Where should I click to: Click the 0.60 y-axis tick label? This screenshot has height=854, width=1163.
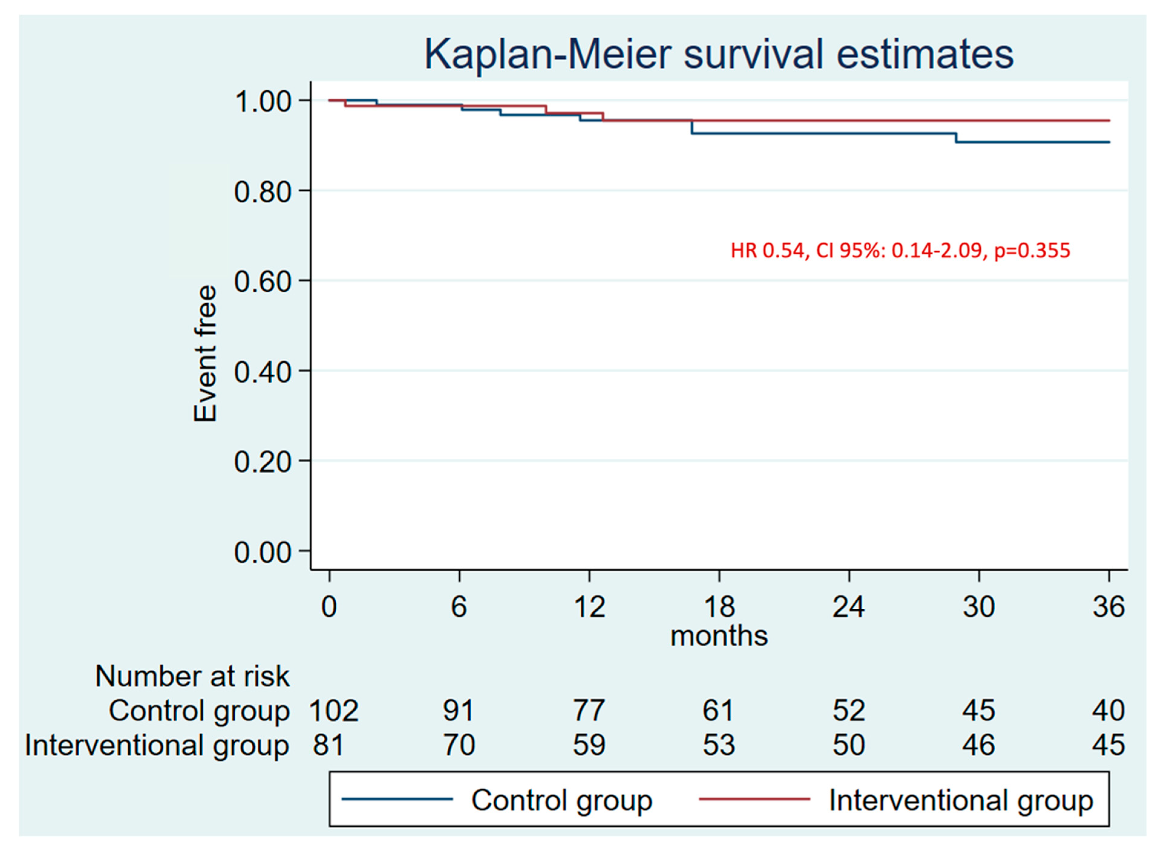tap(263, 282)
